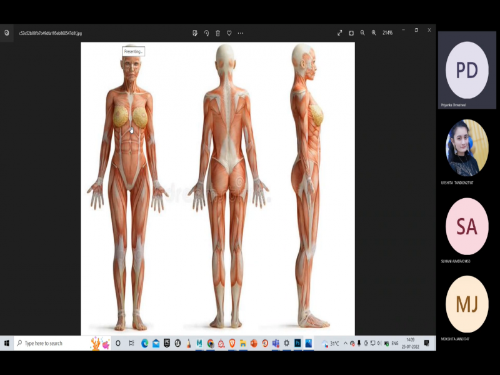The height and width of the screenshot is (375, 500).
Task: Rotate the image using the rotate icon
Action: pos(206,32)
